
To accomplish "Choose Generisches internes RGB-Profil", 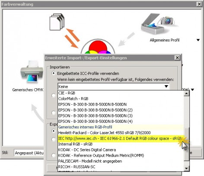I will [121, 127].
